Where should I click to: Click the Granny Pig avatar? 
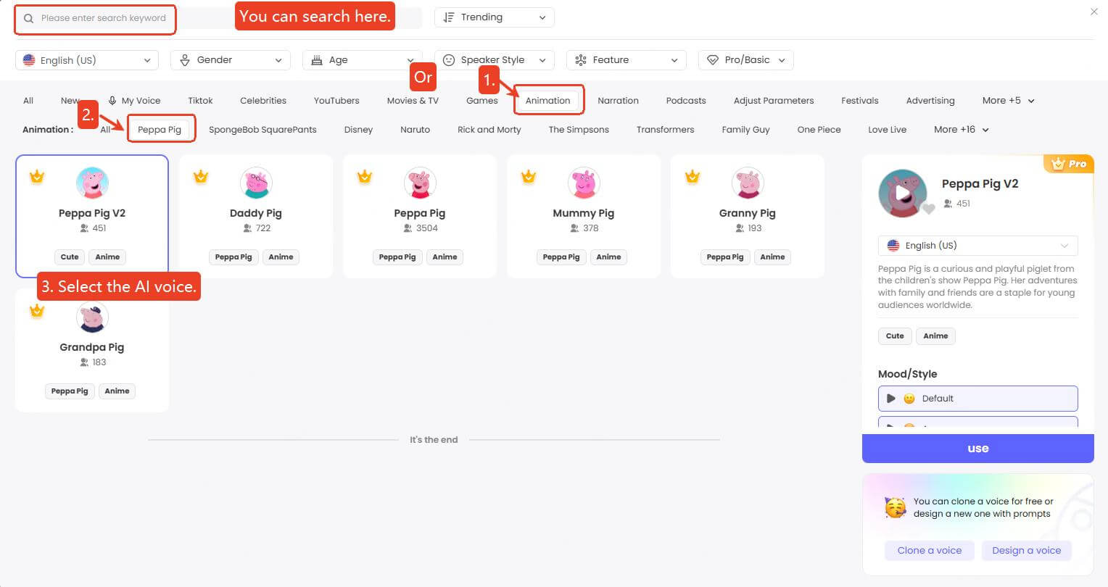[x=747, y=183]
